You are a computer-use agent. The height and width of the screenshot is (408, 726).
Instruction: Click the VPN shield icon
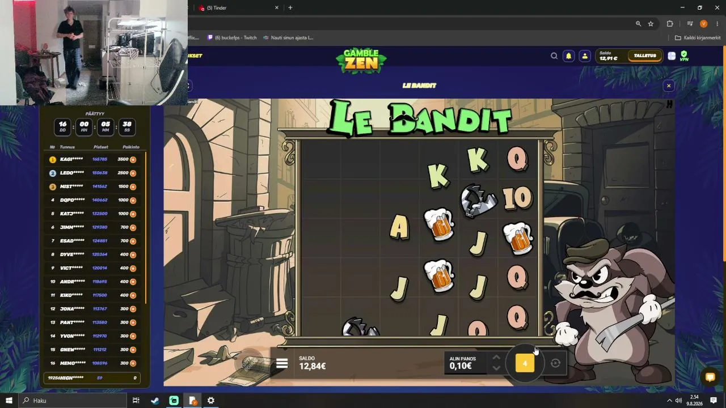684,56
